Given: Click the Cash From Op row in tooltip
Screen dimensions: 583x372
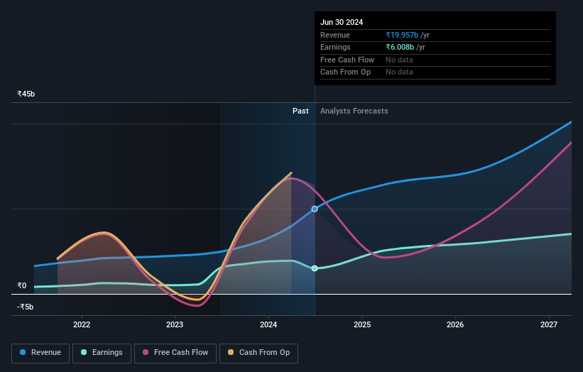Looking at the screenshot, I should [435, 72].
